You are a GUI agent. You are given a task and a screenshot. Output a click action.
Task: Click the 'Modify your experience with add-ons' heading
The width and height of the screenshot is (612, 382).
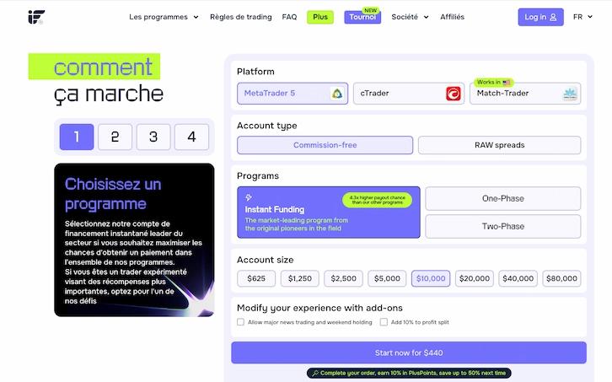319,308
